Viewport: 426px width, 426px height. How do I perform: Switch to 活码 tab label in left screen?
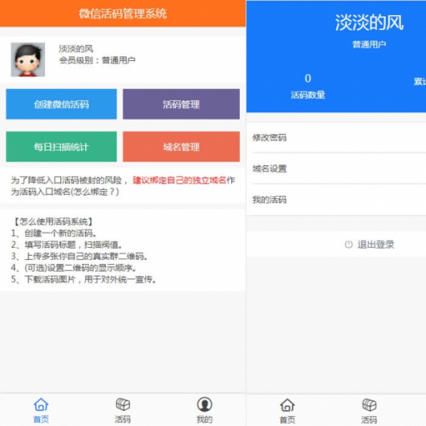click(123, 419)
